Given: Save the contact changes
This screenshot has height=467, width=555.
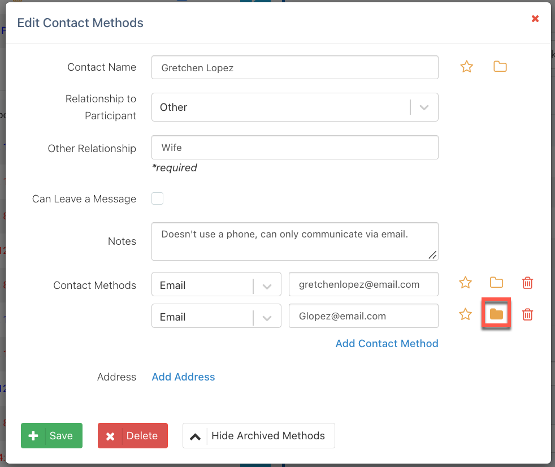Looking at the screenshot, I should point(51,436).
